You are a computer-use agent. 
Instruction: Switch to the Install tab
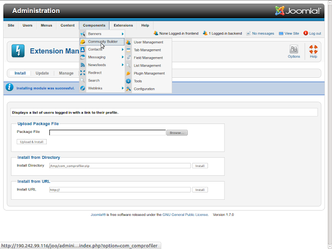pyautogui.click(x=20, y=73)
